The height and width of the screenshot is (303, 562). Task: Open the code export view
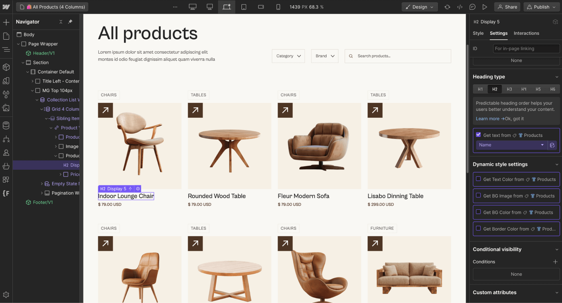tap(460, 7)
